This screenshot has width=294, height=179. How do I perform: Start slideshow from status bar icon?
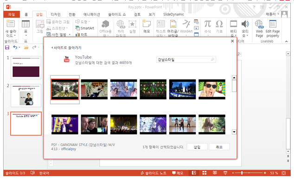[225, 173]
